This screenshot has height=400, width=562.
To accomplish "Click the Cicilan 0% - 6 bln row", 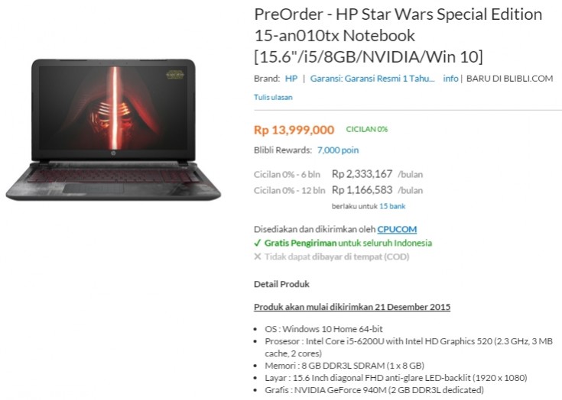I will tap(338, 174).
